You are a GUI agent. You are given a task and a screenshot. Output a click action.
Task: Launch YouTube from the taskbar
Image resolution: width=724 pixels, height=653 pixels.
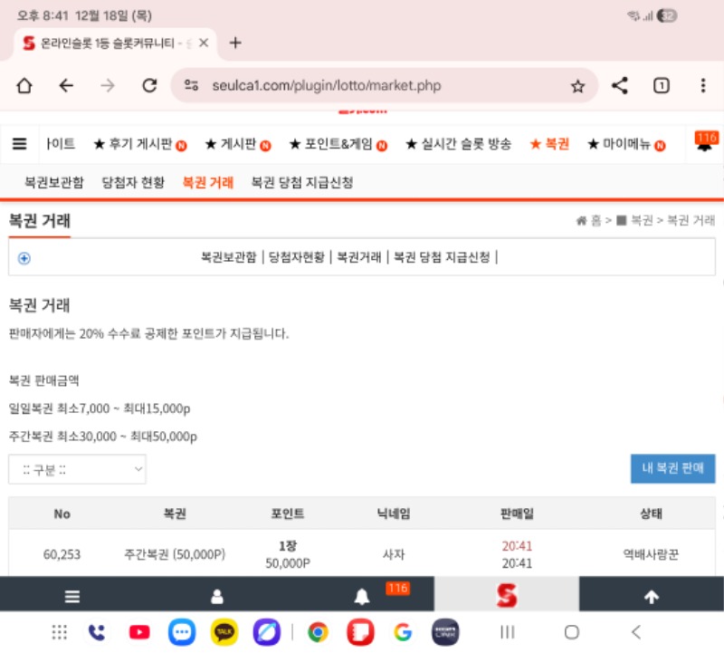139,632
